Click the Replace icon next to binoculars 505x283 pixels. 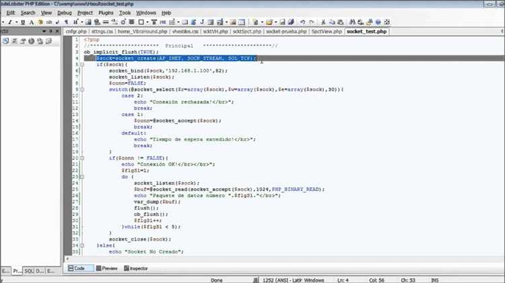pyautogui.click(x=361, y=22)
